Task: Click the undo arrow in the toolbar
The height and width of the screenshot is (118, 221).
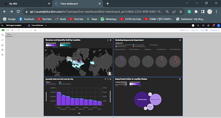Action: pos(23,30)
